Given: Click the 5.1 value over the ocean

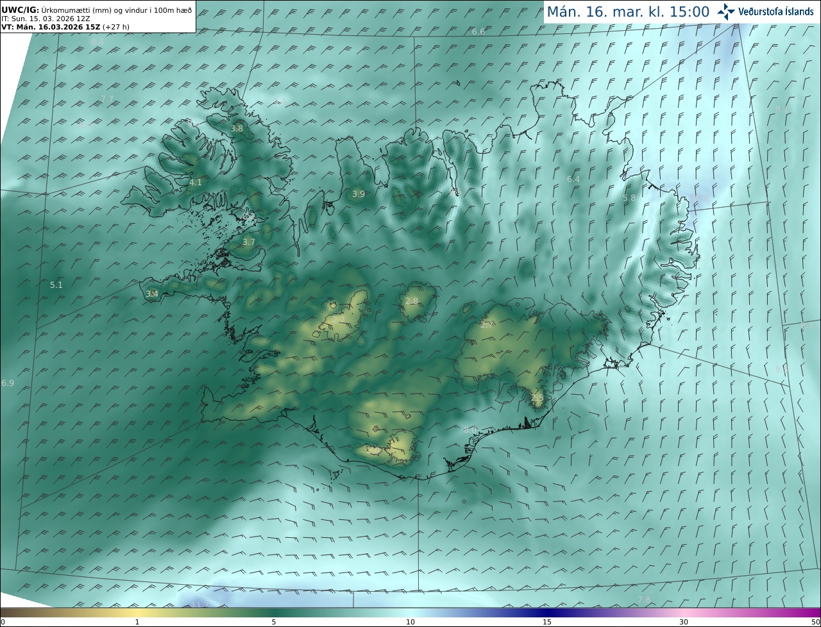Looking at the screenshot, I should [56, 285].
